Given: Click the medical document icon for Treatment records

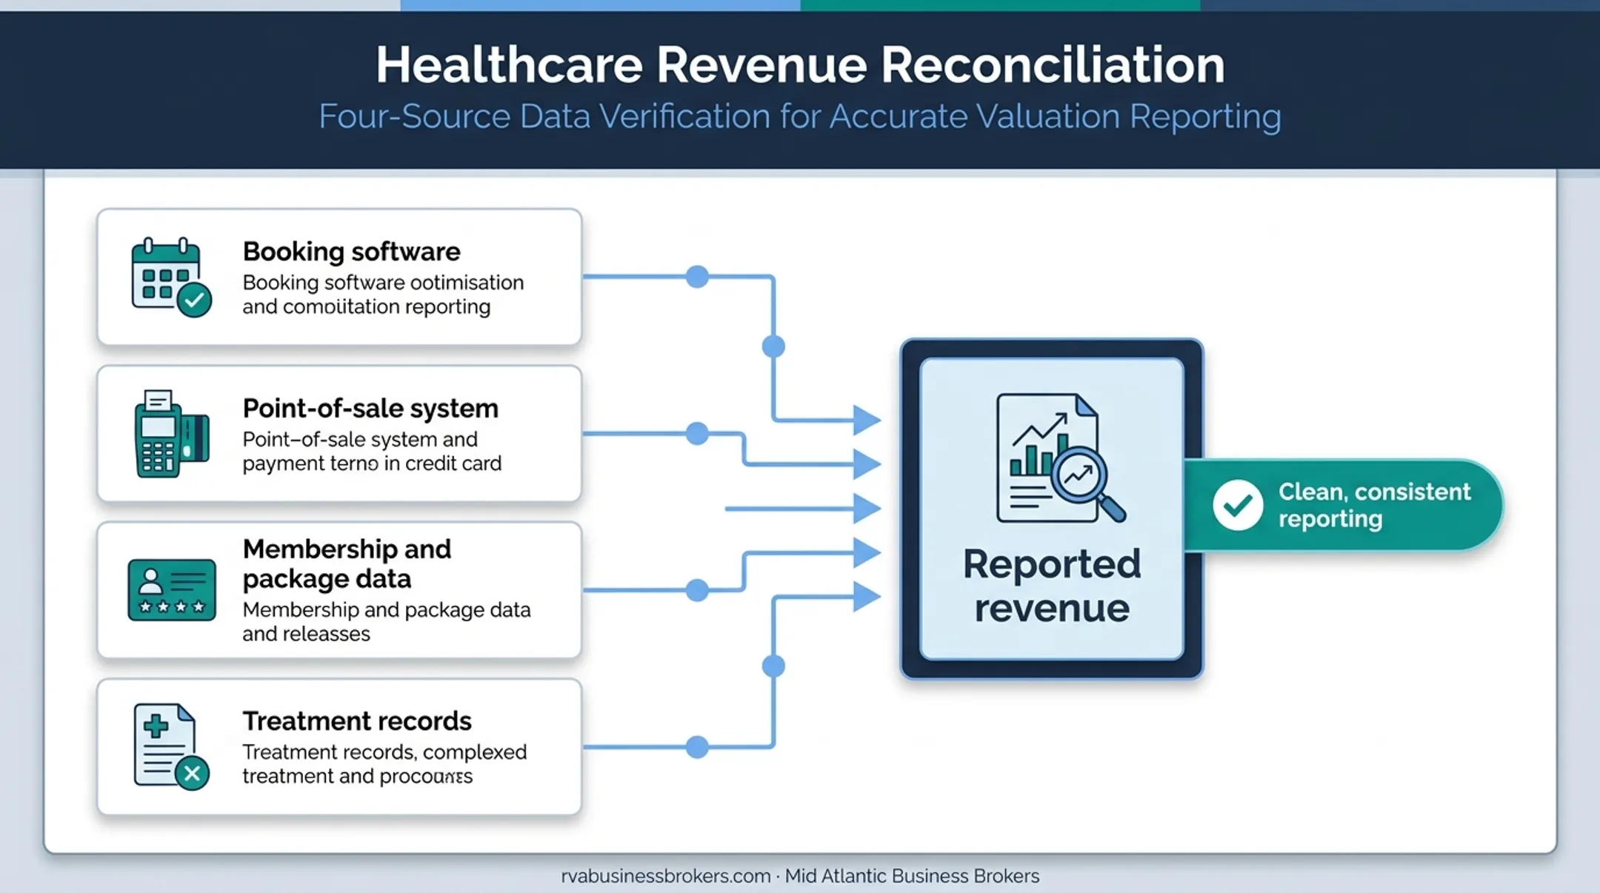Looking at the screenshot, I should pyautogui.click(x=171, y=746).
